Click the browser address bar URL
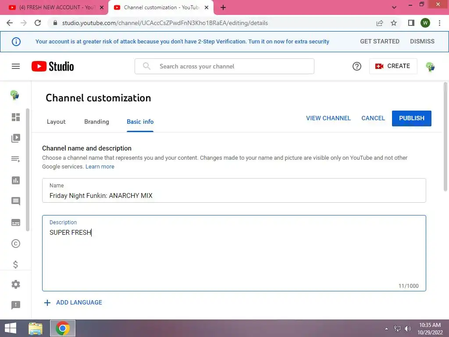The height and width of the screenshot is (337, 449). pos(165,23)
